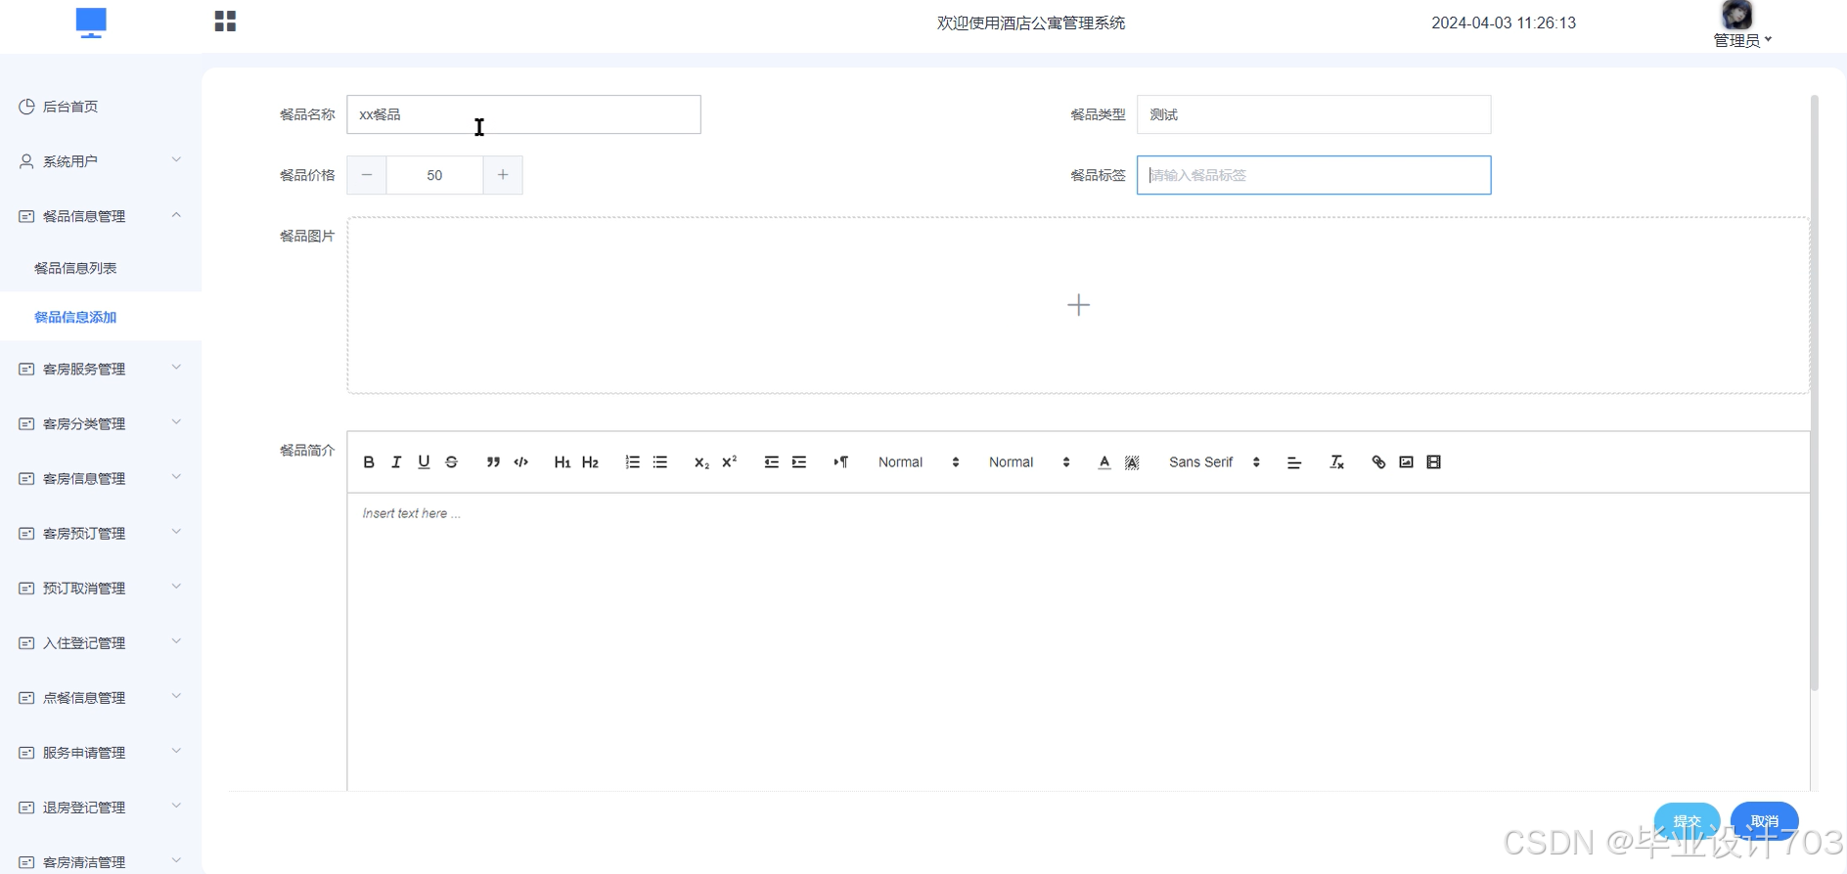Insert a code block in editor
Viewport: 1847px width, 874px height.
pos(520,462)
